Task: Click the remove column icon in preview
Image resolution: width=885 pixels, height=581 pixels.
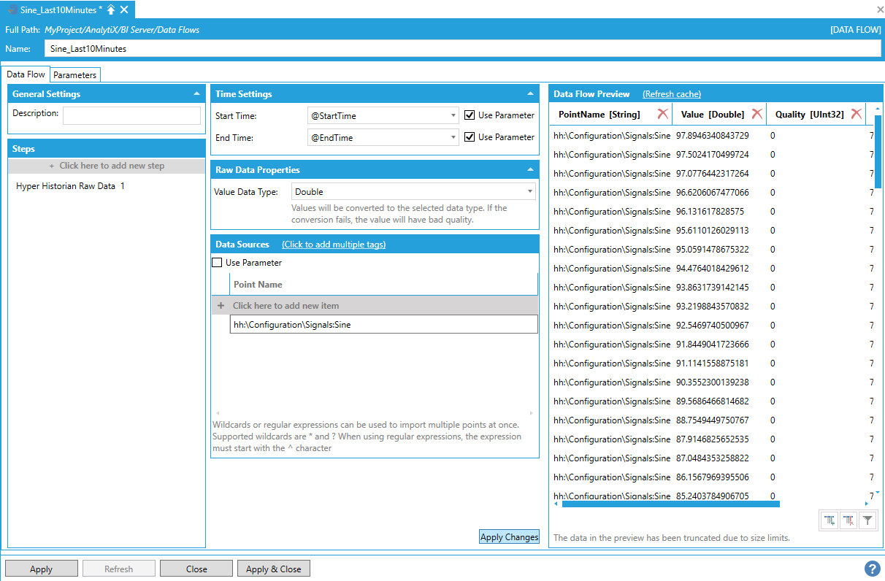Action: click(x=848, y=520)
